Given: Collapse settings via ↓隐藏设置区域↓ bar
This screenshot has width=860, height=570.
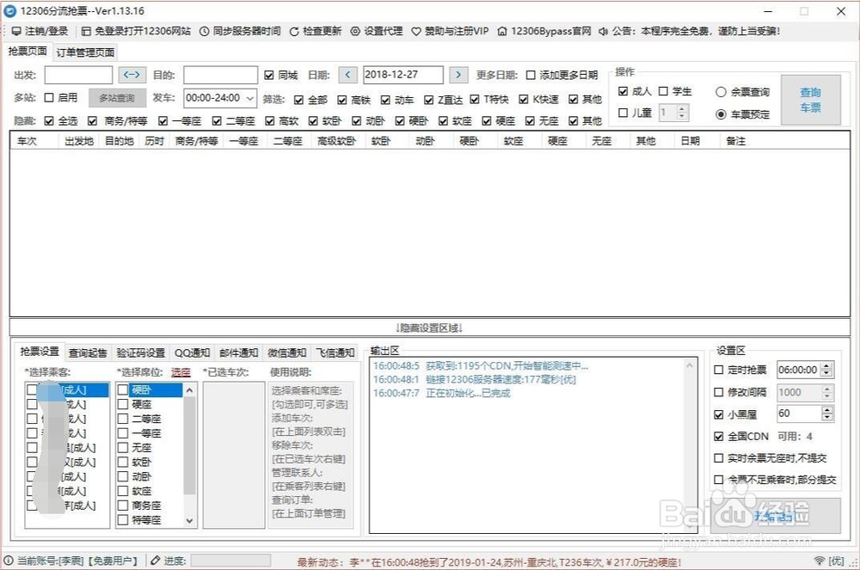Looking at the screenshot, I should [429, 328].
